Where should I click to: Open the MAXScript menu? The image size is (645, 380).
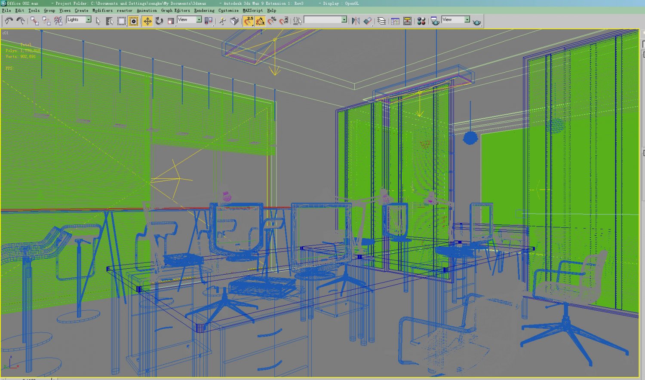click(x=252, y=10)
